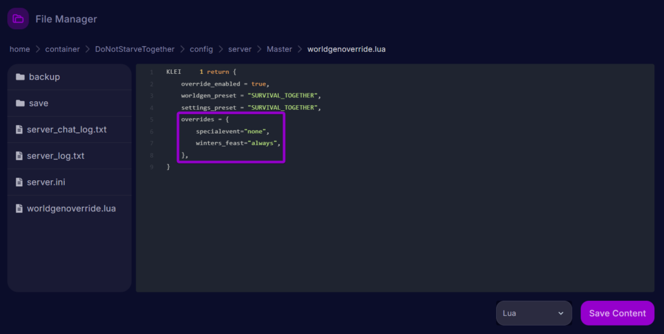Click the chevron arrow in language selector
664x334 pixels.
[561, 313]
